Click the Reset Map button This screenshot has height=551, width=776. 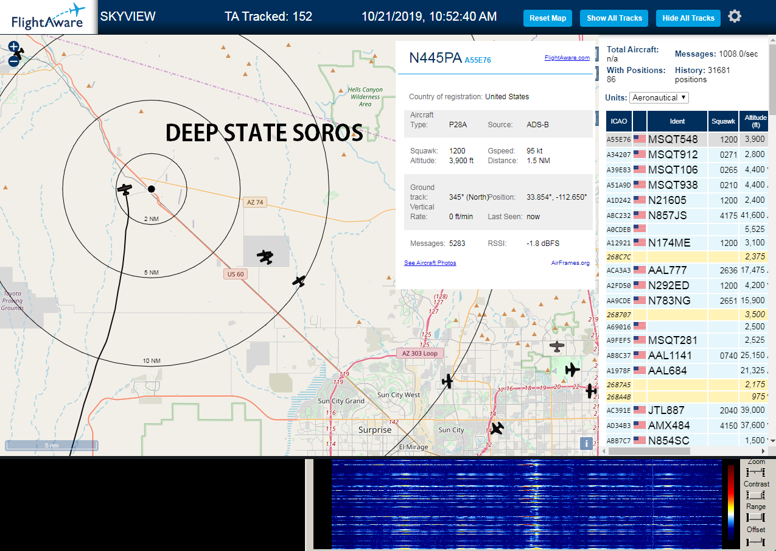pos(548,18)
